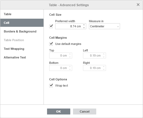This screenshot has width=143, height=118.
Task: Decrease Right margin with down arrow
Action: tap(104, 69)
